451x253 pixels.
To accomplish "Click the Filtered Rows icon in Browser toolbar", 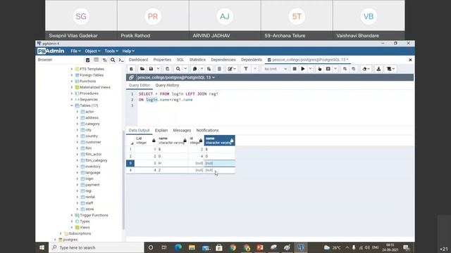I will pyautogui.click(x=104, y=60).
